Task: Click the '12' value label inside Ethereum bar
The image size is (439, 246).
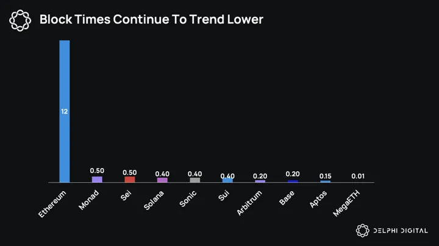Action: (x=64, y=111)
